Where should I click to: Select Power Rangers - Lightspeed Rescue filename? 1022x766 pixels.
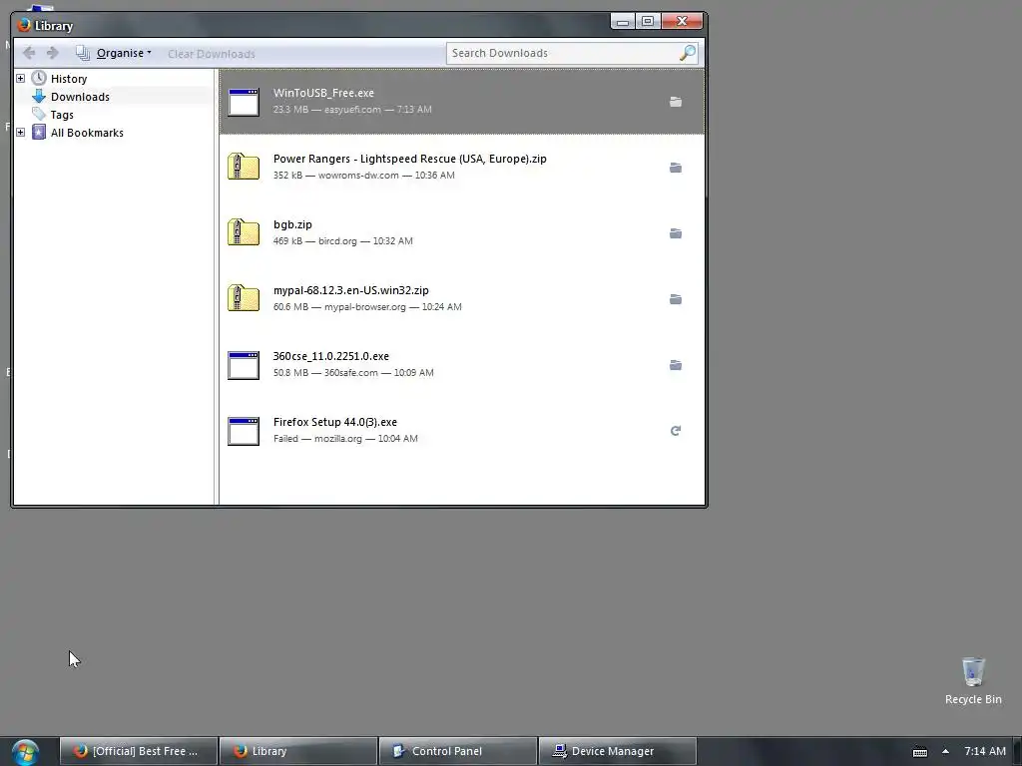[x=410, y=159]
